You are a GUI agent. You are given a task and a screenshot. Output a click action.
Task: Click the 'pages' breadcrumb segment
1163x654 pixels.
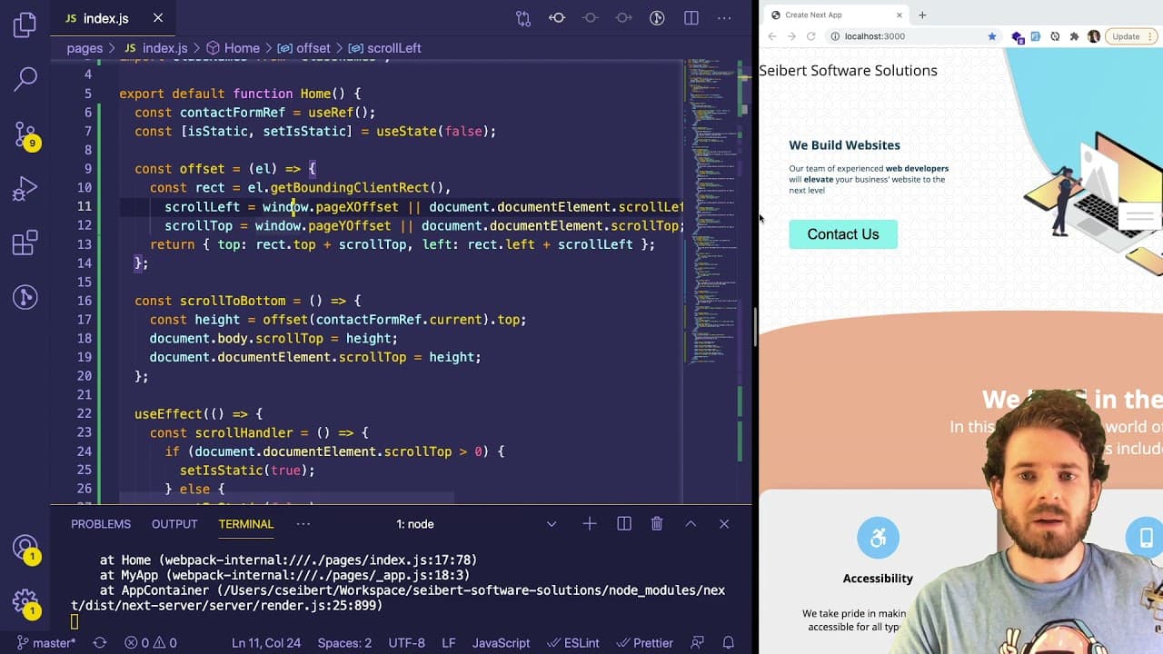pyautogui.click(x=84, y=48)
